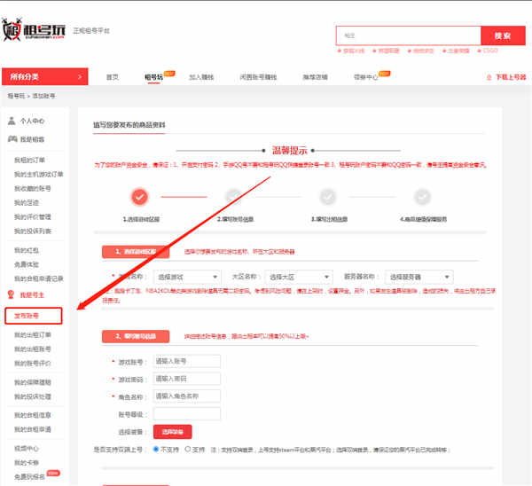
Task: Click the red 搜索 button
Action: (503, 35)
